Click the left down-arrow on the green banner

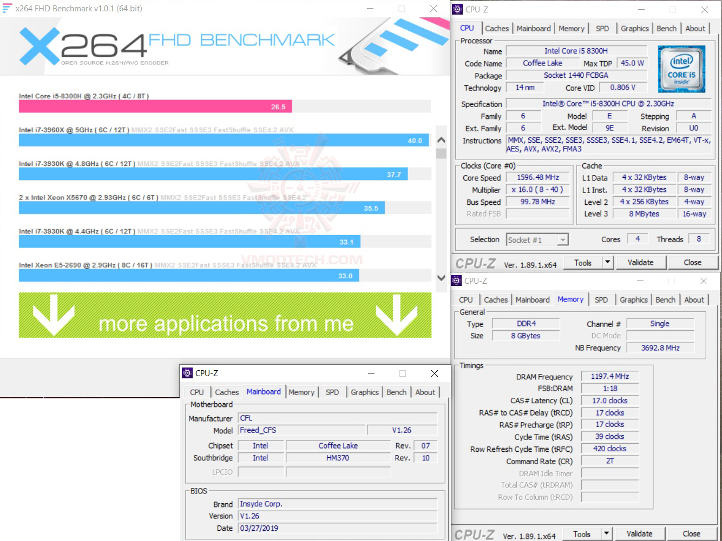coord(54,315)
